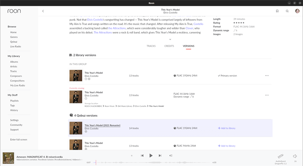
Task: Open Roon Music folder in storage path
Action: coord(110,106)
